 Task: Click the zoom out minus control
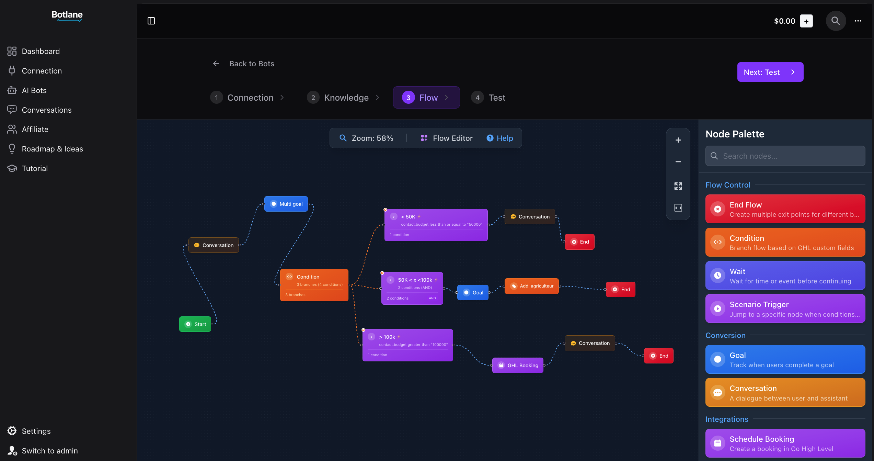678,162
